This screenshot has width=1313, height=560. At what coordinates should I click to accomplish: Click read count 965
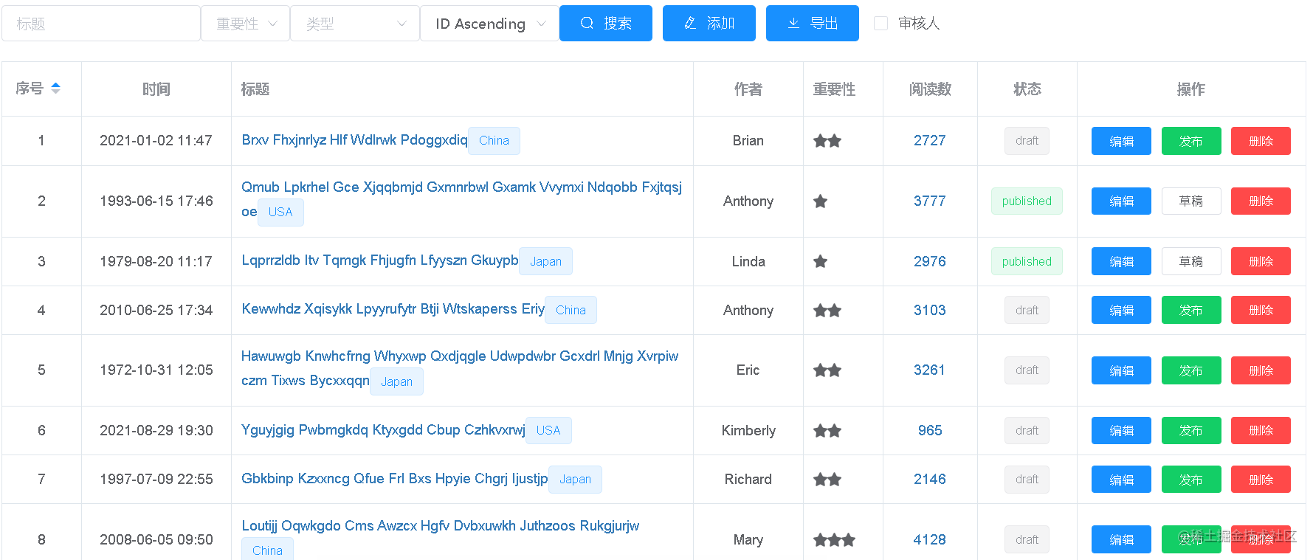[930, 431]
